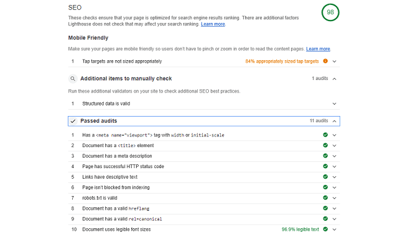Click the 11 audits count label
Image resolution: width=398 pixels, height=232 pixels.
(x=318, y=120)
